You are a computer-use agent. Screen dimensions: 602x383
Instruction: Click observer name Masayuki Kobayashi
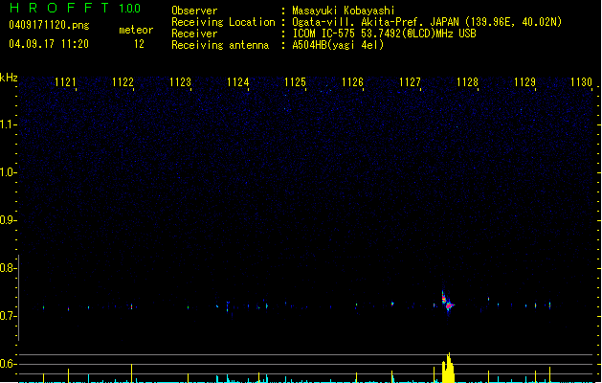(344, 11)
